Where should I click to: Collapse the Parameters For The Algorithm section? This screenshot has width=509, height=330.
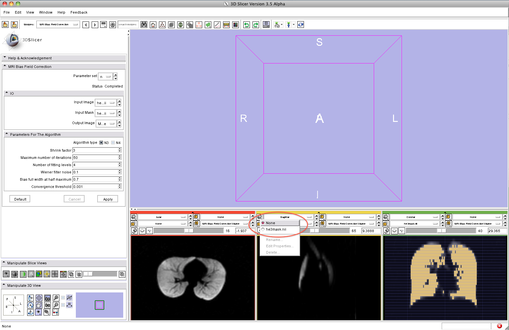click(x=7, y=134)
